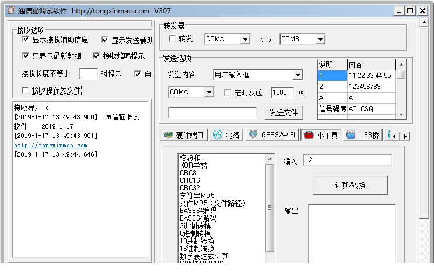Switch to the USB桥 tab
The height and width of the screenshot is (273, 434).
click(363, 135)
